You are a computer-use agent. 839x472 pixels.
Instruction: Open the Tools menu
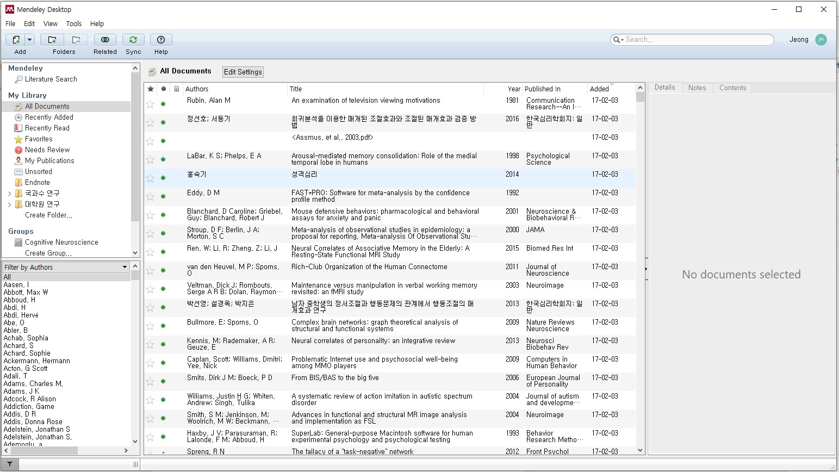[74, 24]
